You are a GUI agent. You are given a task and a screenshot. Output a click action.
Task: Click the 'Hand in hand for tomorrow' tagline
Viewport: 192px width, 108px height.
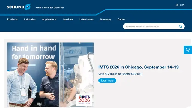49,8
